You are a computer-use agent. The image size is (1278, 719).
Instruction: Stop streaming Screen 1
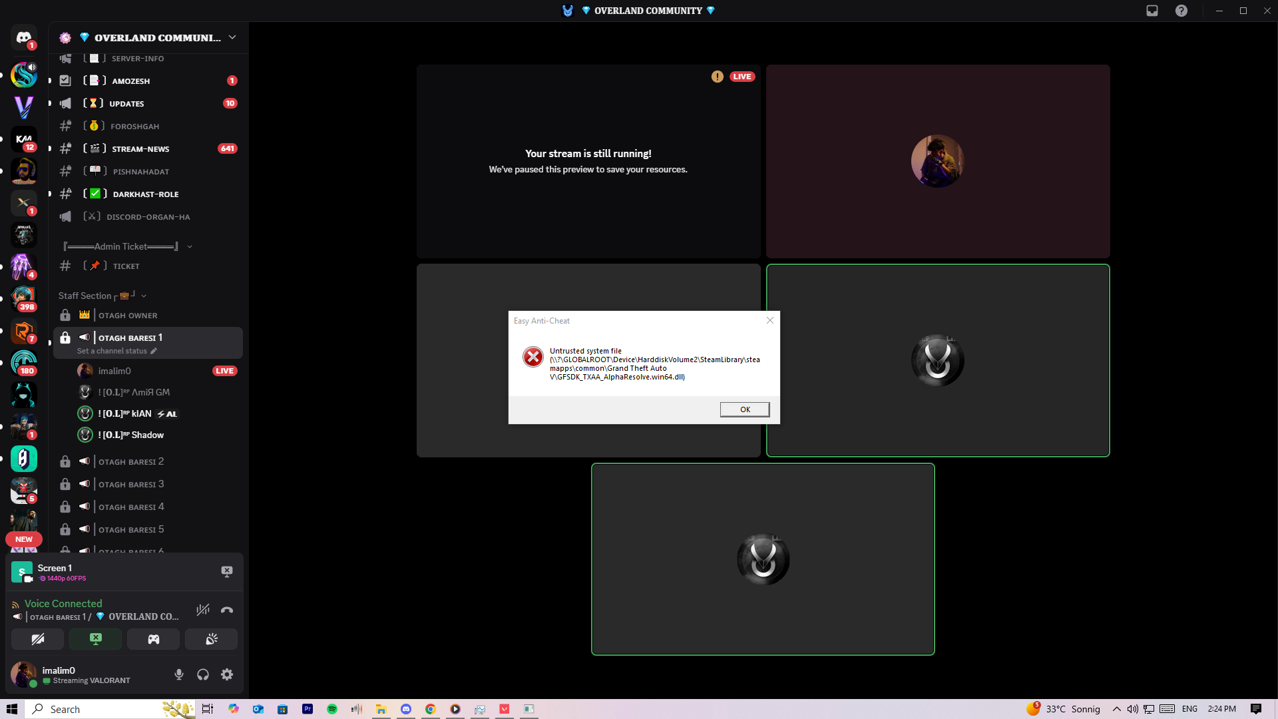click(x=227, y=572)
